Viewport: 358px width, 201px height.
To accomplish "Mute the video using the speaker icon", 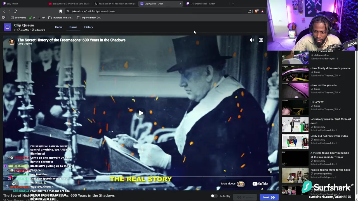I will [252, 40].
